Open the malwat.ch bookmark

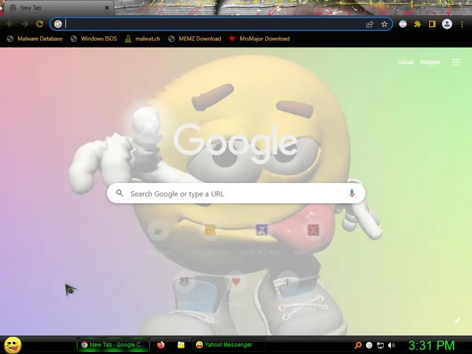coord(143,39)
